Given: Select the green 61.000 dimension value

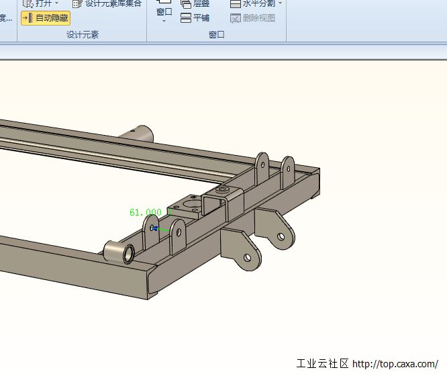Looking at the screenshot, I should tap(146, 212).
